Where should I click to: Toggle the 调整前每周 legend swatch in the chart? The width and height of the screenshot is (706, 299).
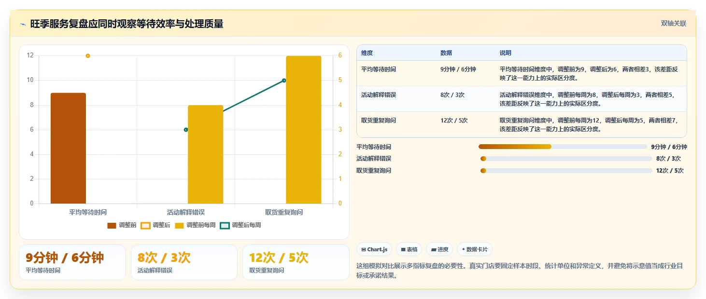point(179,225)
